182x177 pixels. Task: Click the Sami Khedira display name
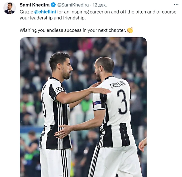(35, 5)
